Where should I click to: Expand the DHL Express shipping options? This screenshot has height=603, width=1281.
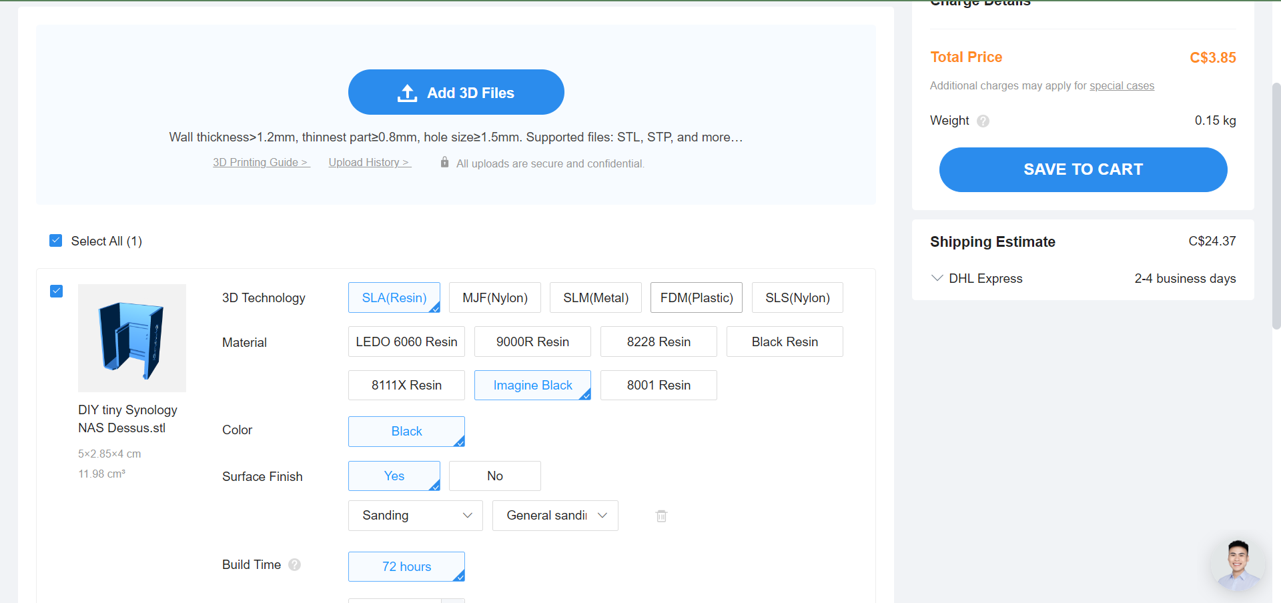click(937, 278)
